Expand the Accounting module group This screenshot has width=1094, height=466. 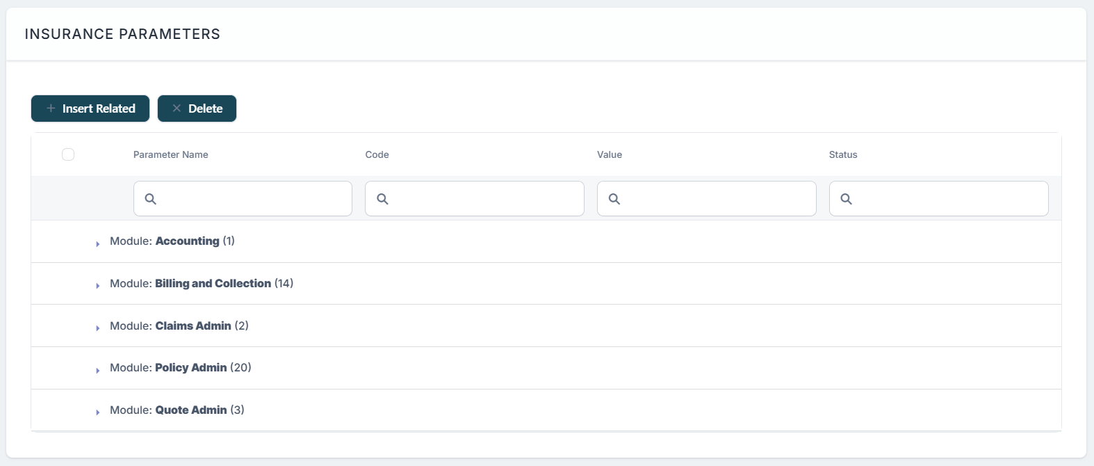click(98, 243)
